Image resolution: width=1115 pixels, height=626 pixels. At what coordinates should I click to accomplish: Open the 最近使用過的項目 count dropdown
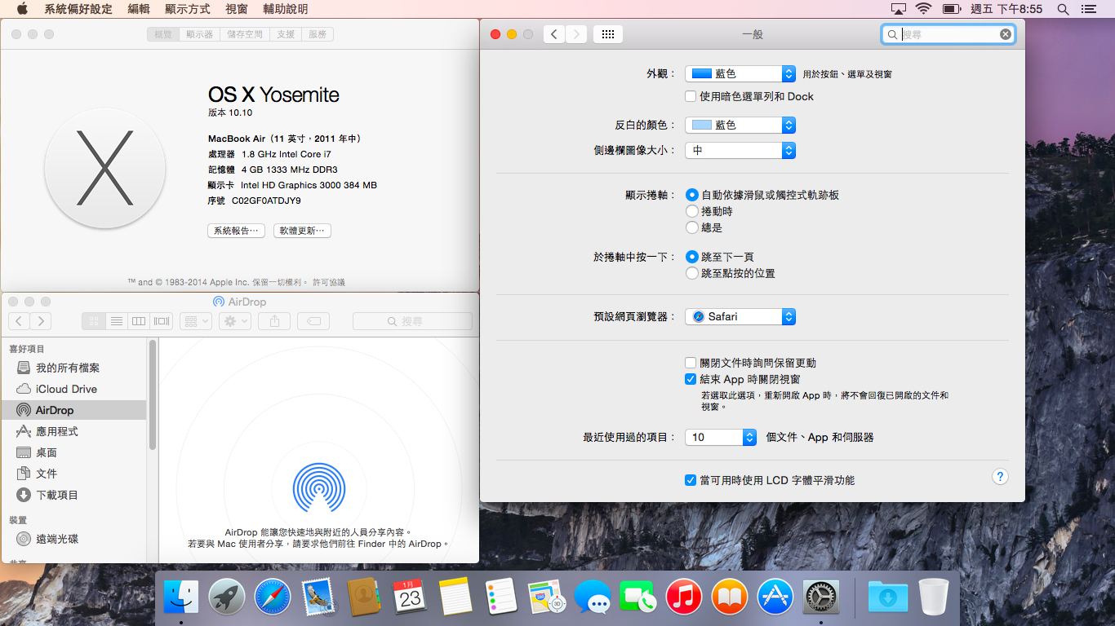[721, 437]
